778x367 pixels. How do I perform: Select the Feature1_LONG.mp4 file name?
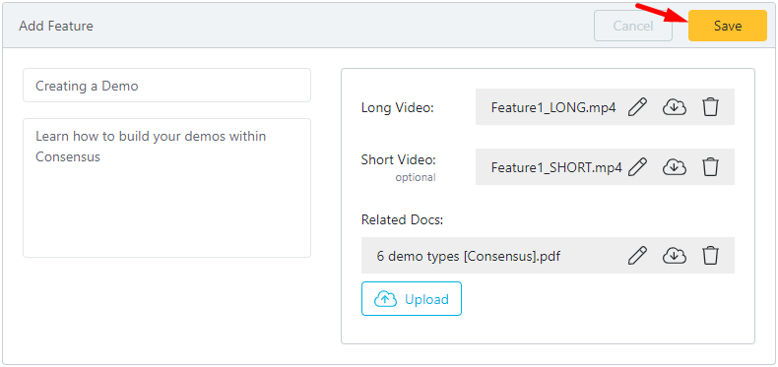tap(553, 107)
